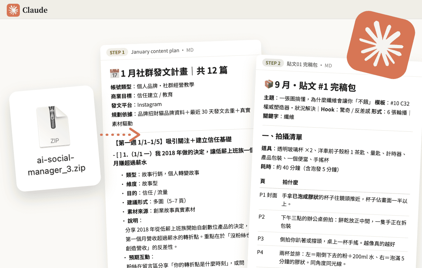This screenshot has width=422, height=268.
Task: Click the Hook：驚奇 / 反差感 text
Action: (346, 110)
